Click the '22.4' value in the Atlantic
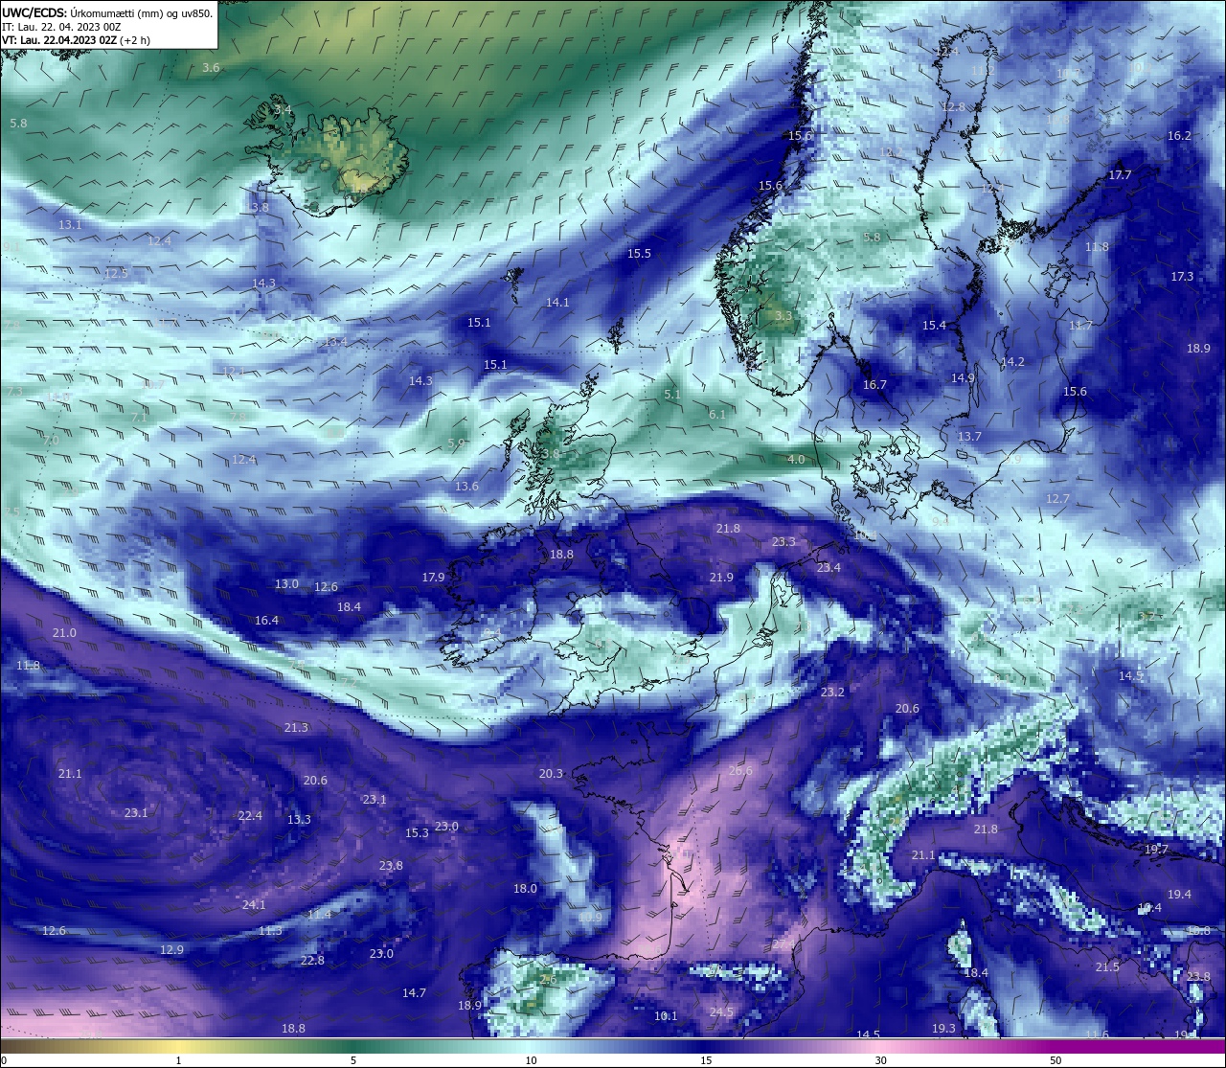 click(x=250, y=816)
